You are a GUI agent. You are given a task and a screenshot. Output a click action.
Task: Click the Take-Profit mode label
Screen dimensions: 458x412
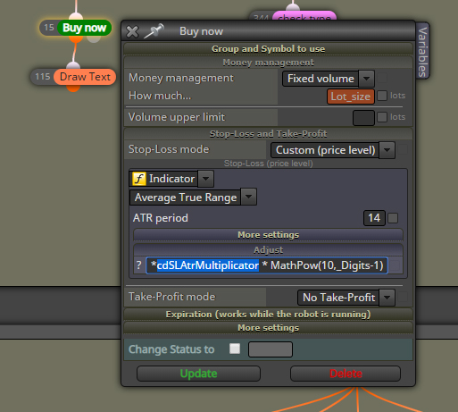pos(171,297)
